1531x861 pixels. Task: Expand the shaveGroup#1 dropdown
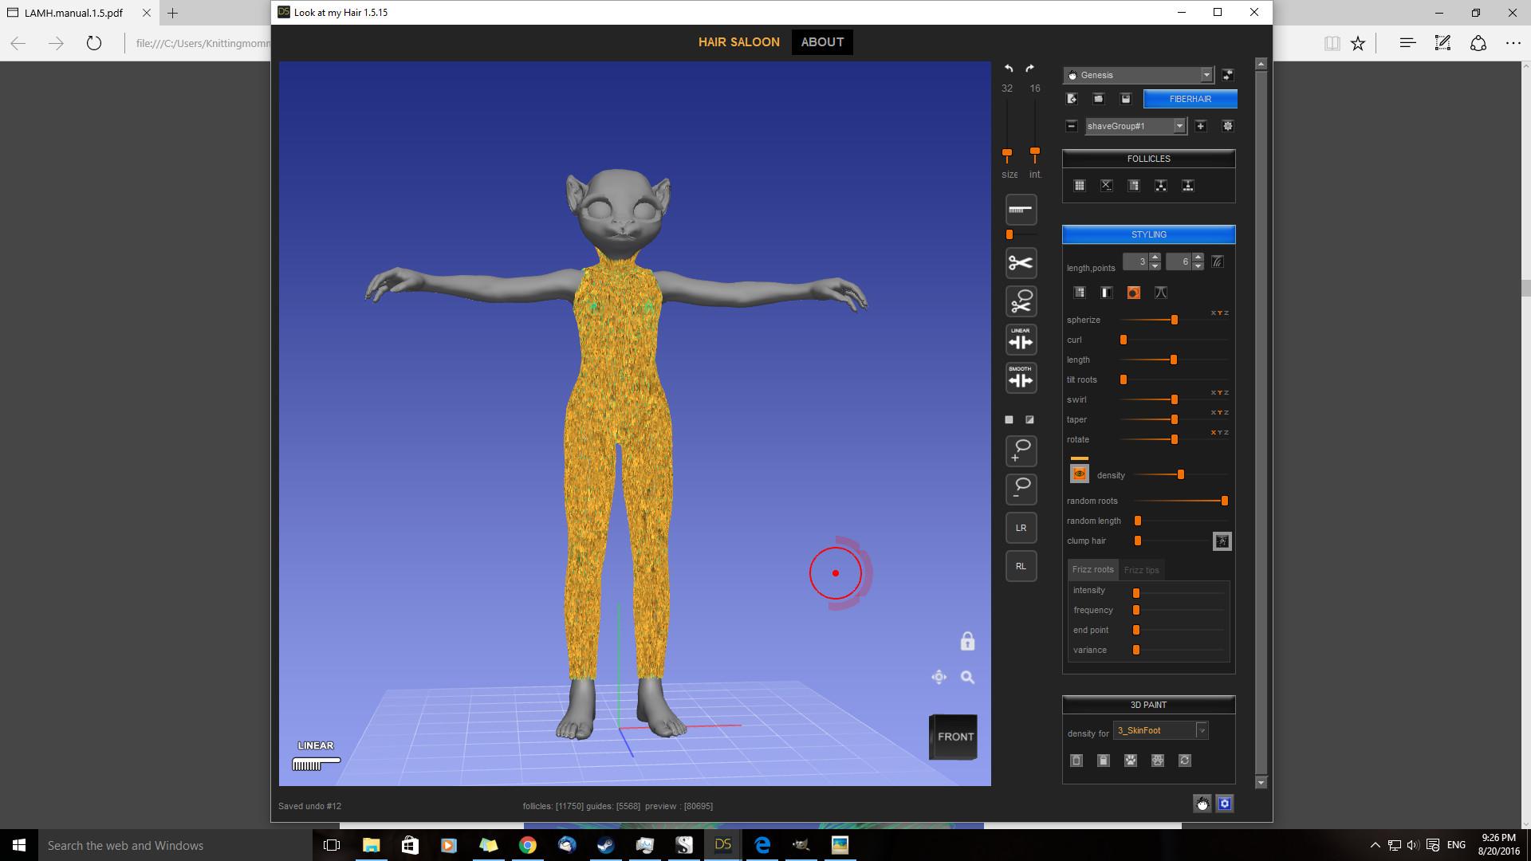click(1179, 126)
